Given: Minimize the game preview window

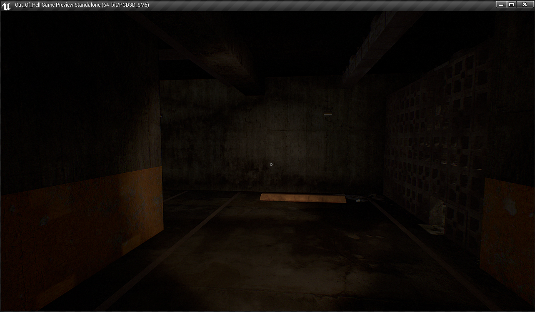Looking at the screenshot, I should pos(501,5).
